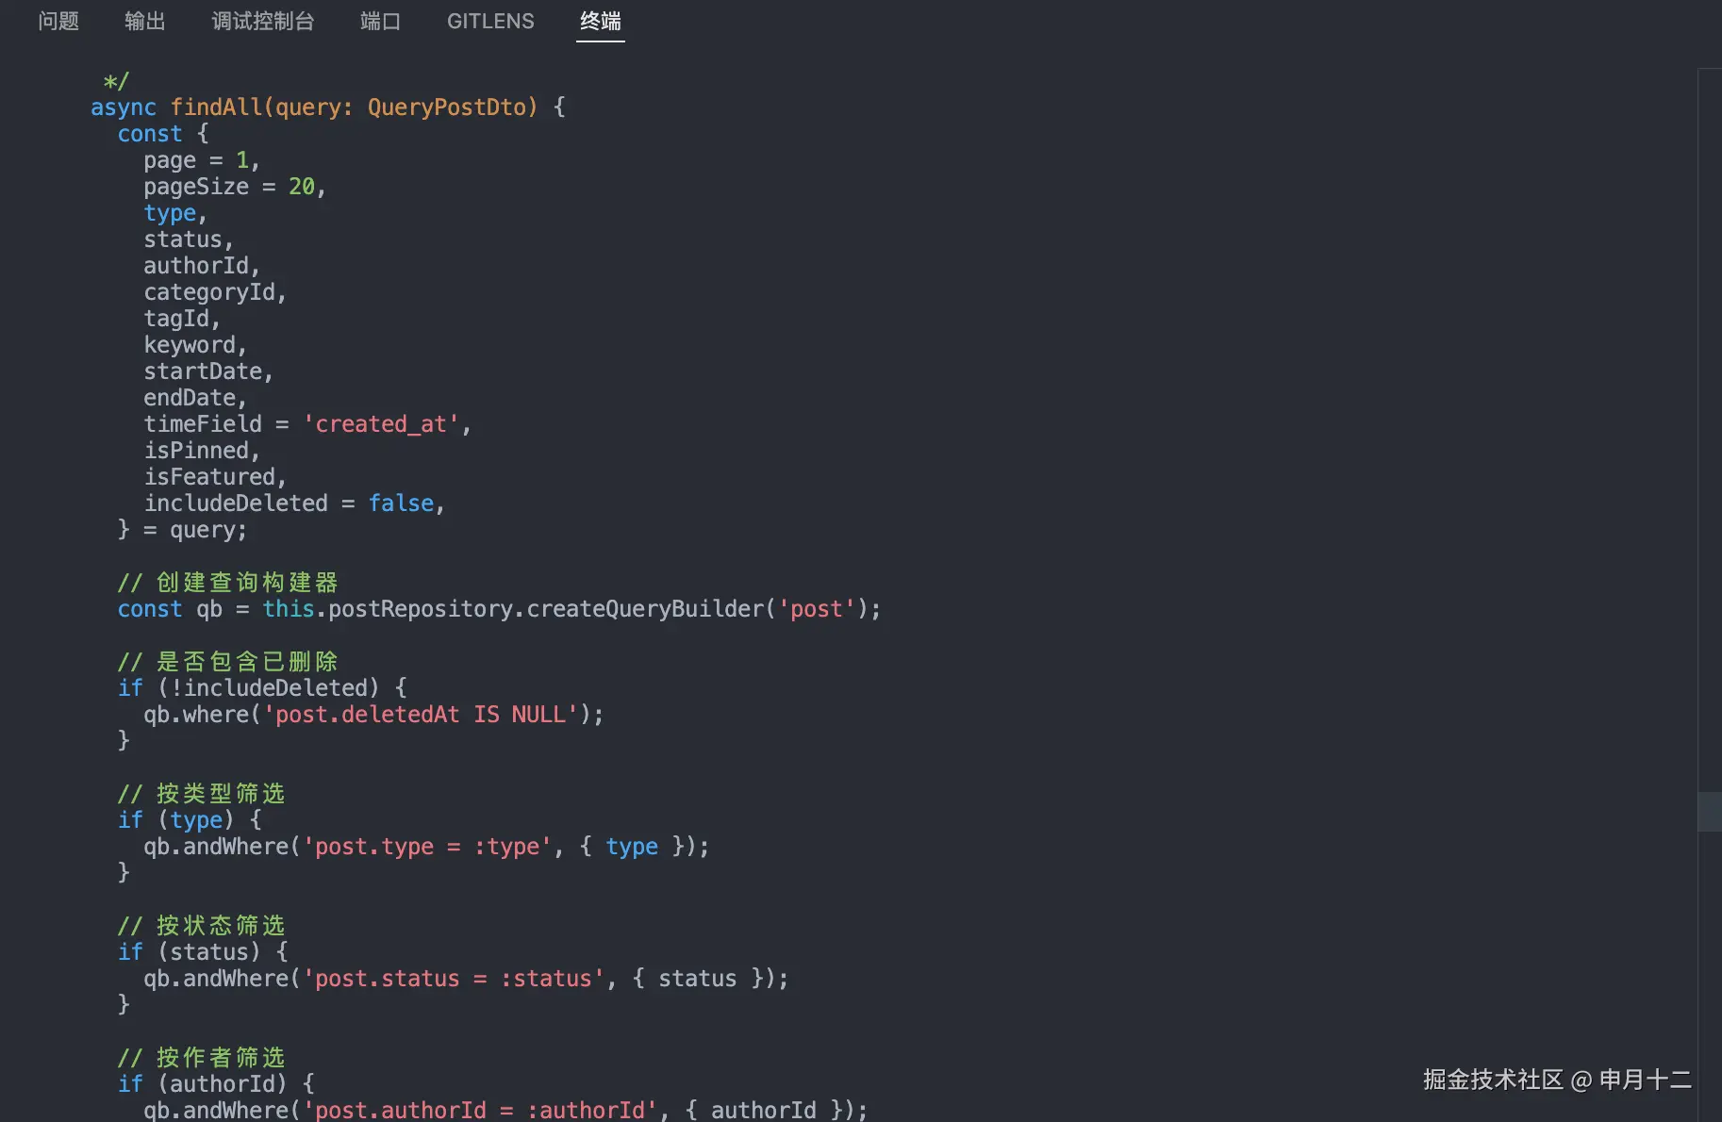Click the createQueryBuilder('post') line
1722x1122 pixels.
[x=499, y=609]
